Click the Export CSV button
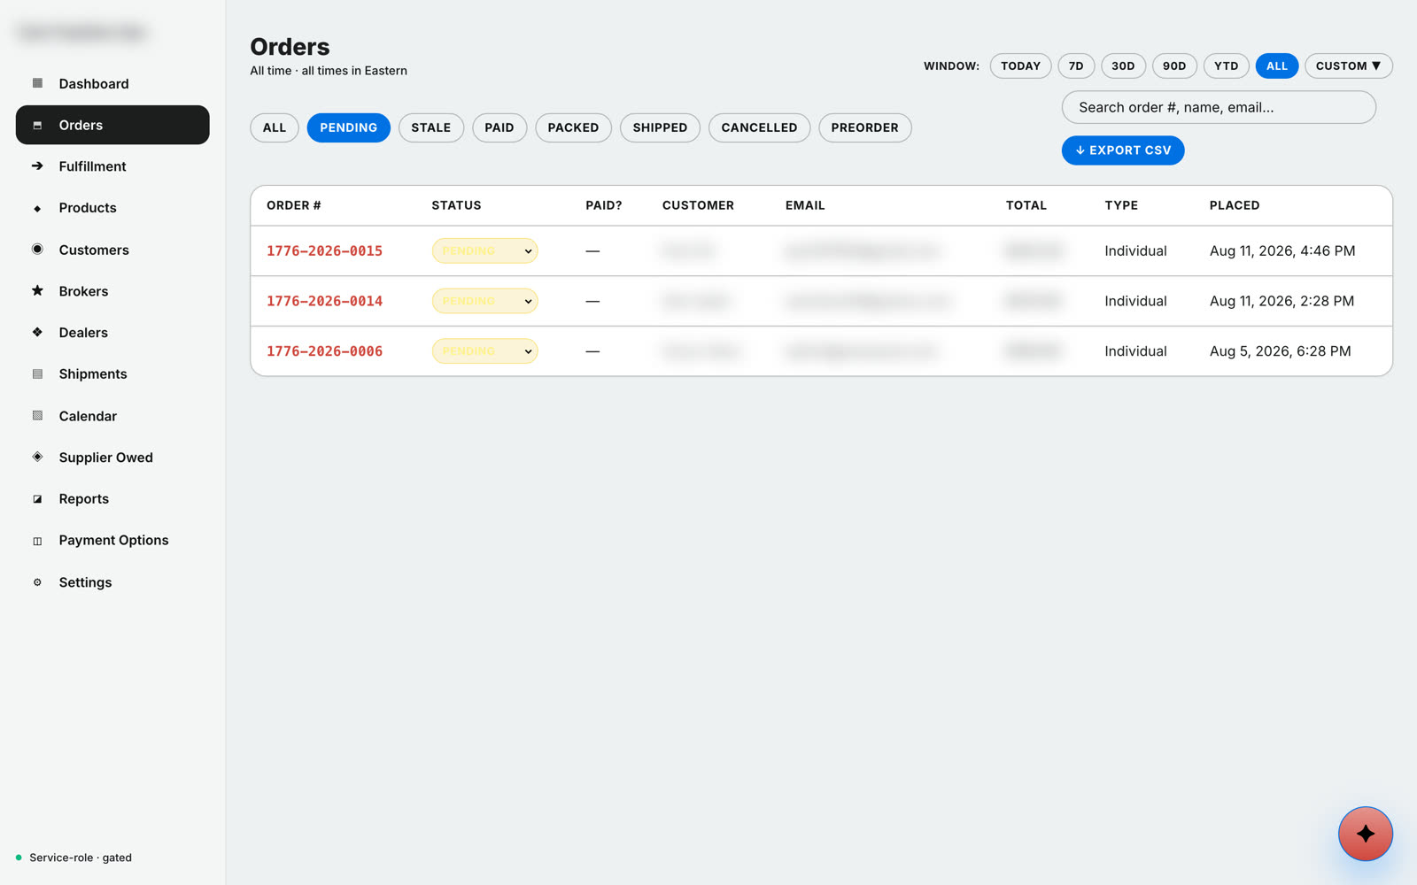The image size is (1417, 885). point(1122,150)
